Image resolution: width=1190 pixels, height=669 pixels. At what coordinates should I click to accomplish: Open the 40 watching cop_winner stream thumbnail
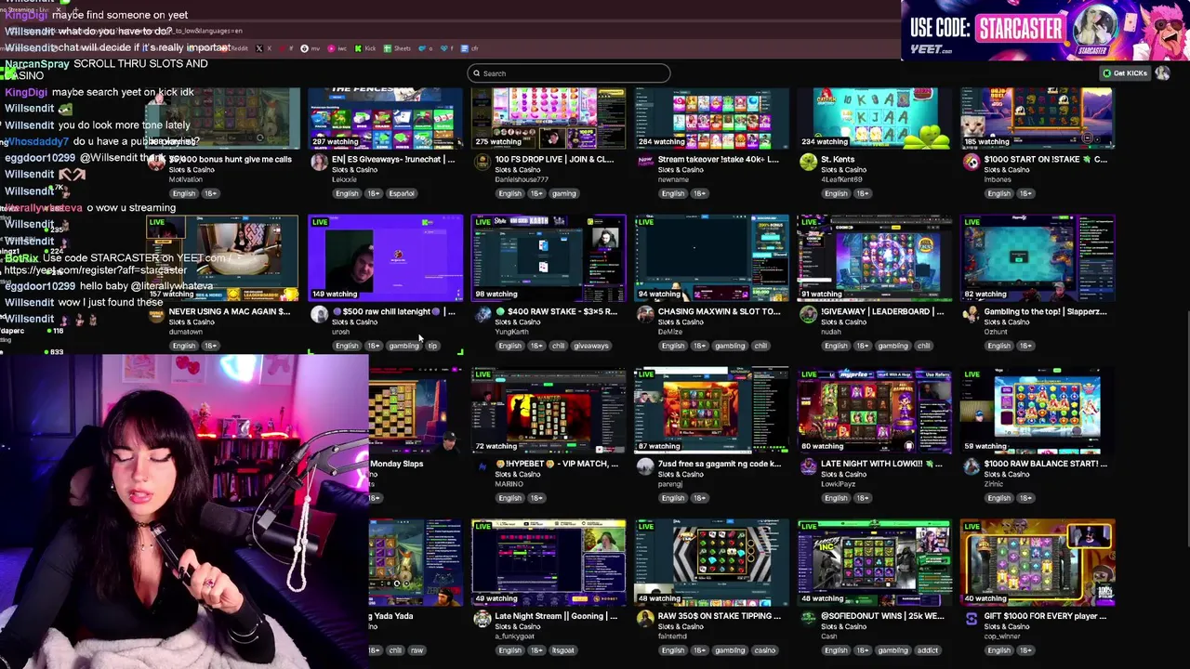click(1038, 562)
